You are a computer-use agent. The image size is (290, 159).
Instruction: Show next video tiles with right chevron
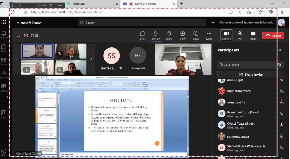pos(91,59)
